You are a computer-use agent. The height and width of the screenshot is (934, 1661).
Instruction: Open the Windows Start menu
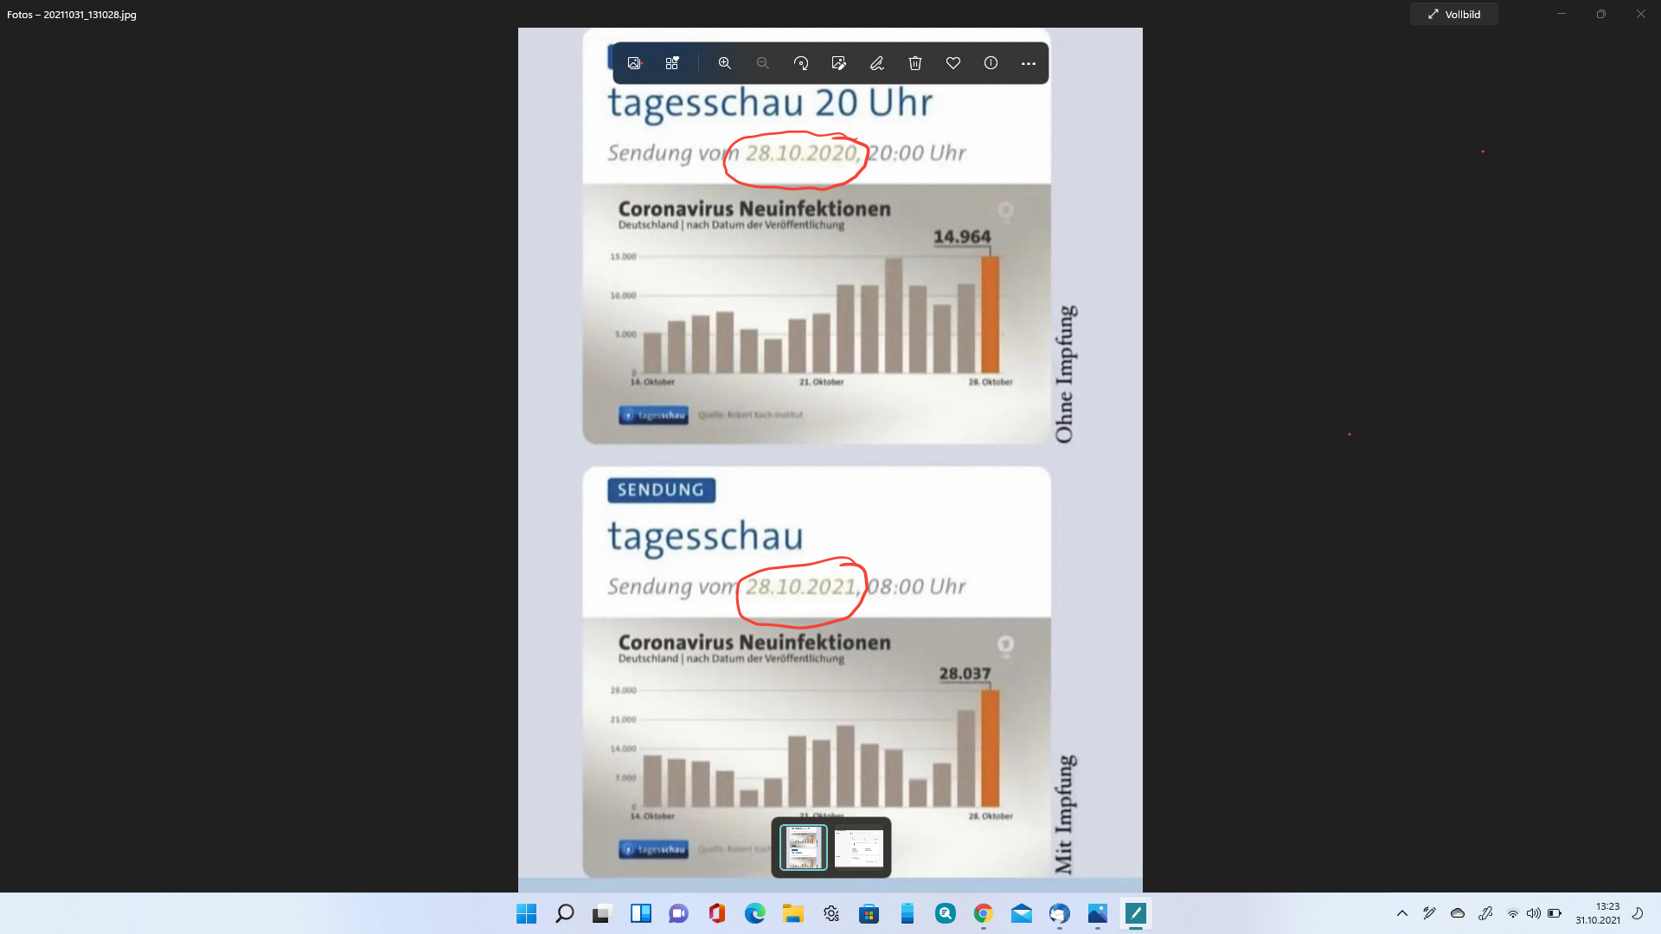point(526,913)
